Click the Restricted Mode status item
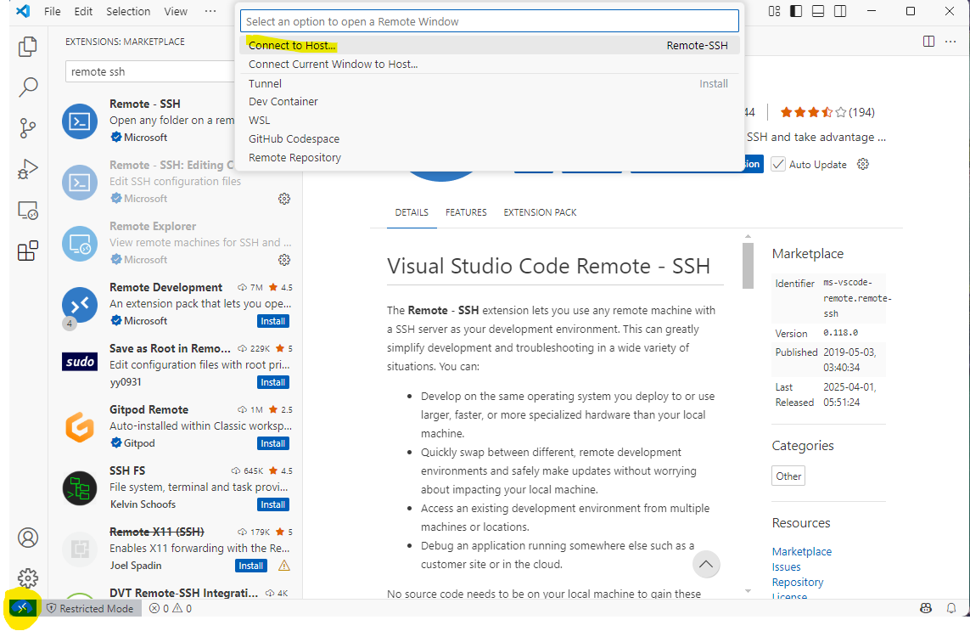This screenshot has width=970, height=631. click(x=90, y=609)
